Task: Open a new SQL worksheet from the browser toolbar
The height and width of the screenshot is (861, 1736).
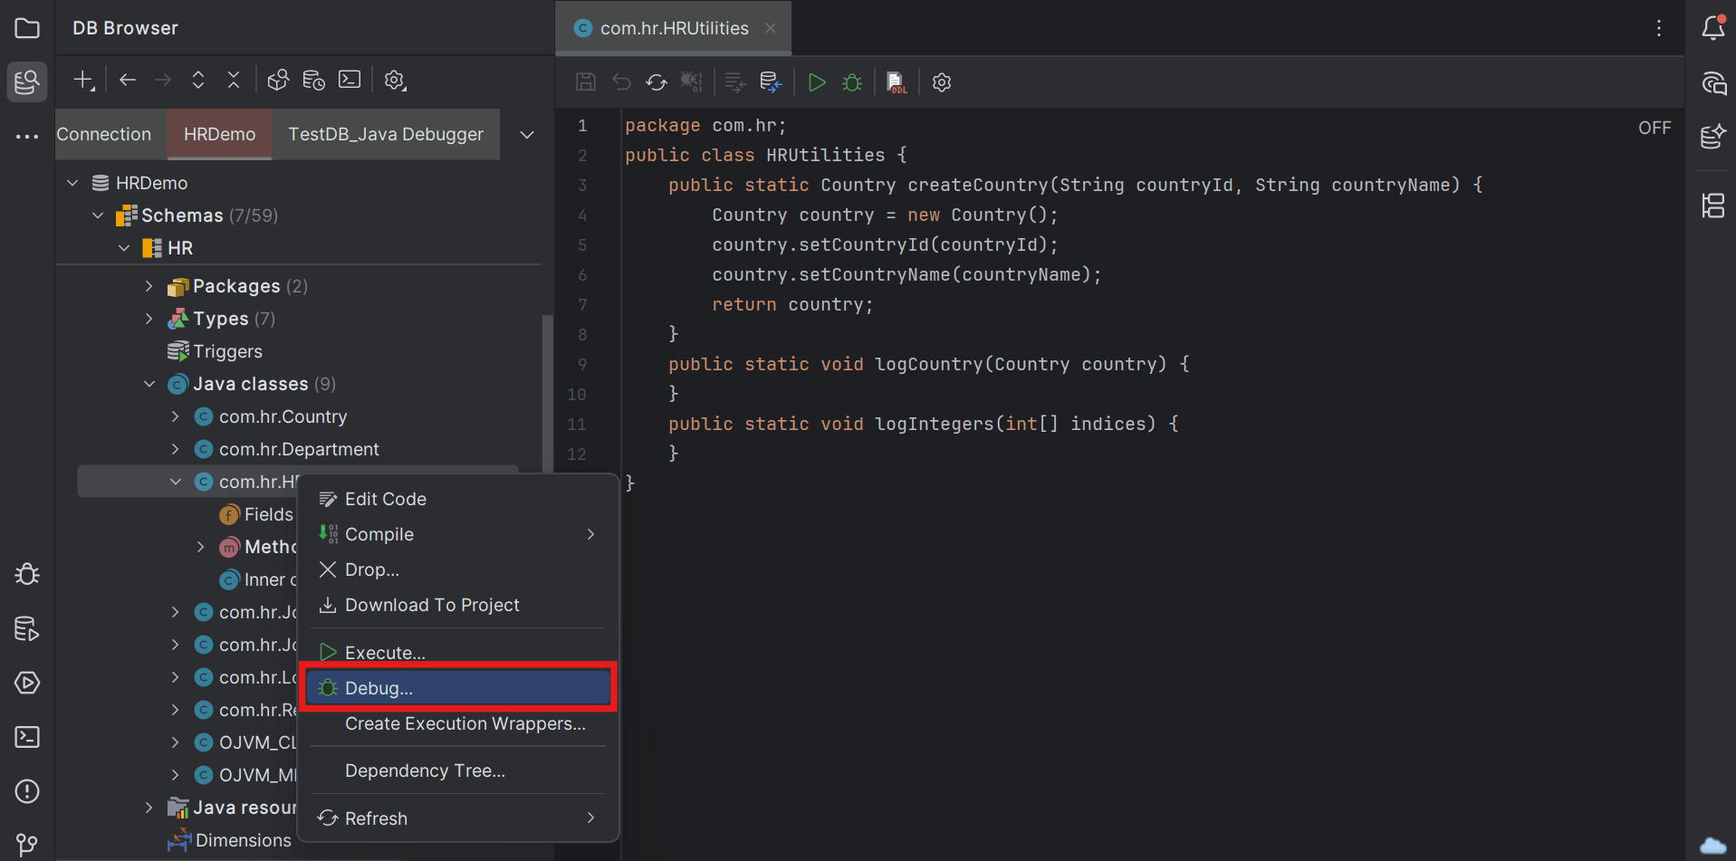Action: [350, 80]
